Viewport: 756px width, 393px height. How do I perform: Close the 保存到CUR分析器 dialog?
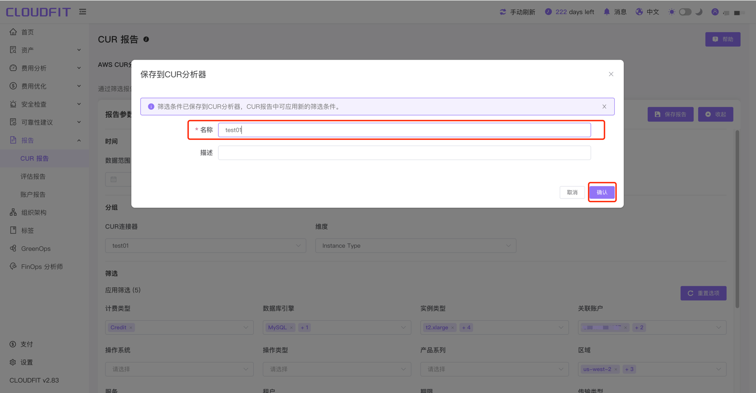click(x=611, y=74)
